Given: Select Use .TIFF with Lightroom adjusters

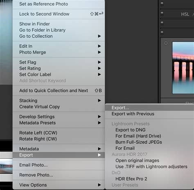Looking at the screenshot, I should tap(149, 167).
